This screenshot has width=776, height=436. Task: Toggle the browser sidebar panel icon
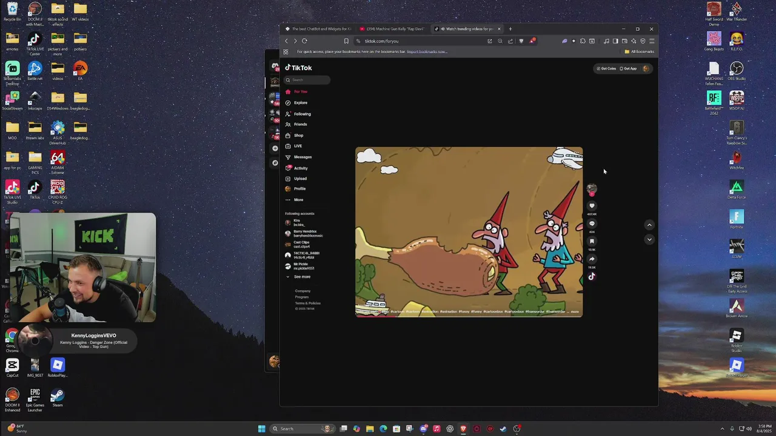tap(615, 41)
